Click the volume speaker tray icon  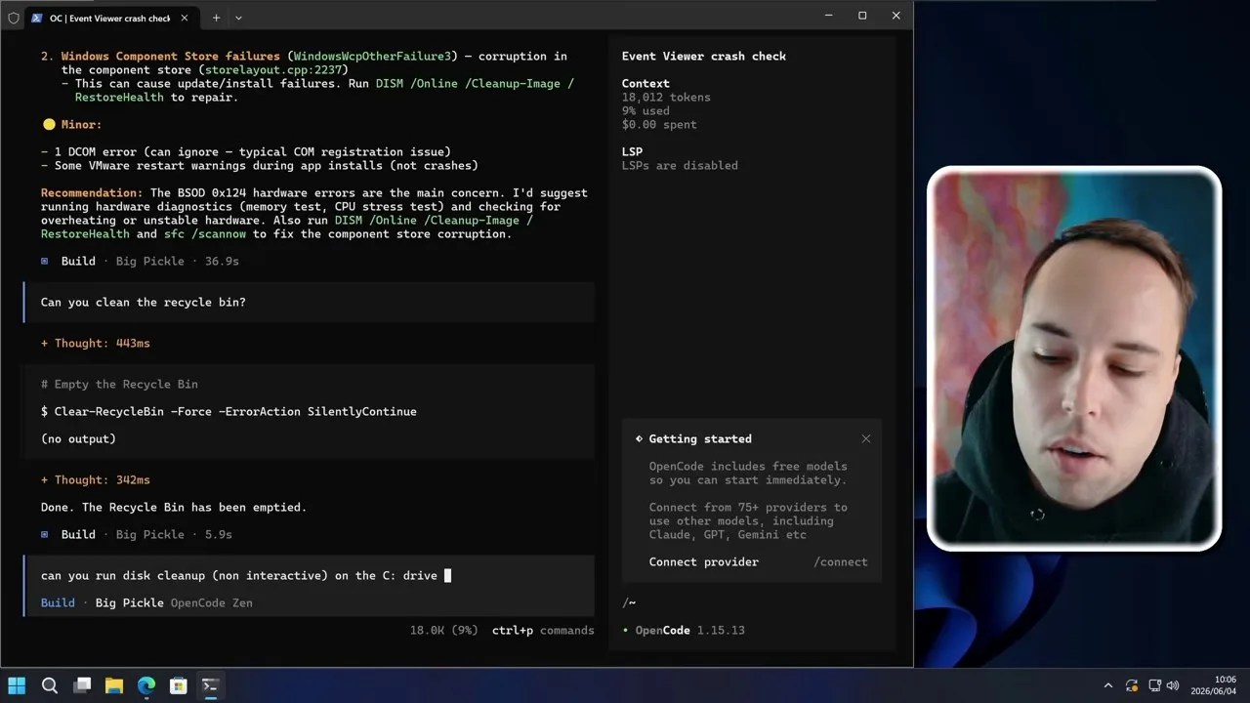point(1173,685)
